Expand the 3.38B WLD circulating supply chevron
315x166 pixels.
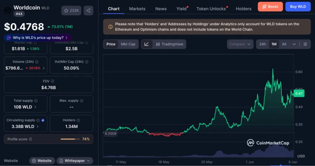[38, 126]
